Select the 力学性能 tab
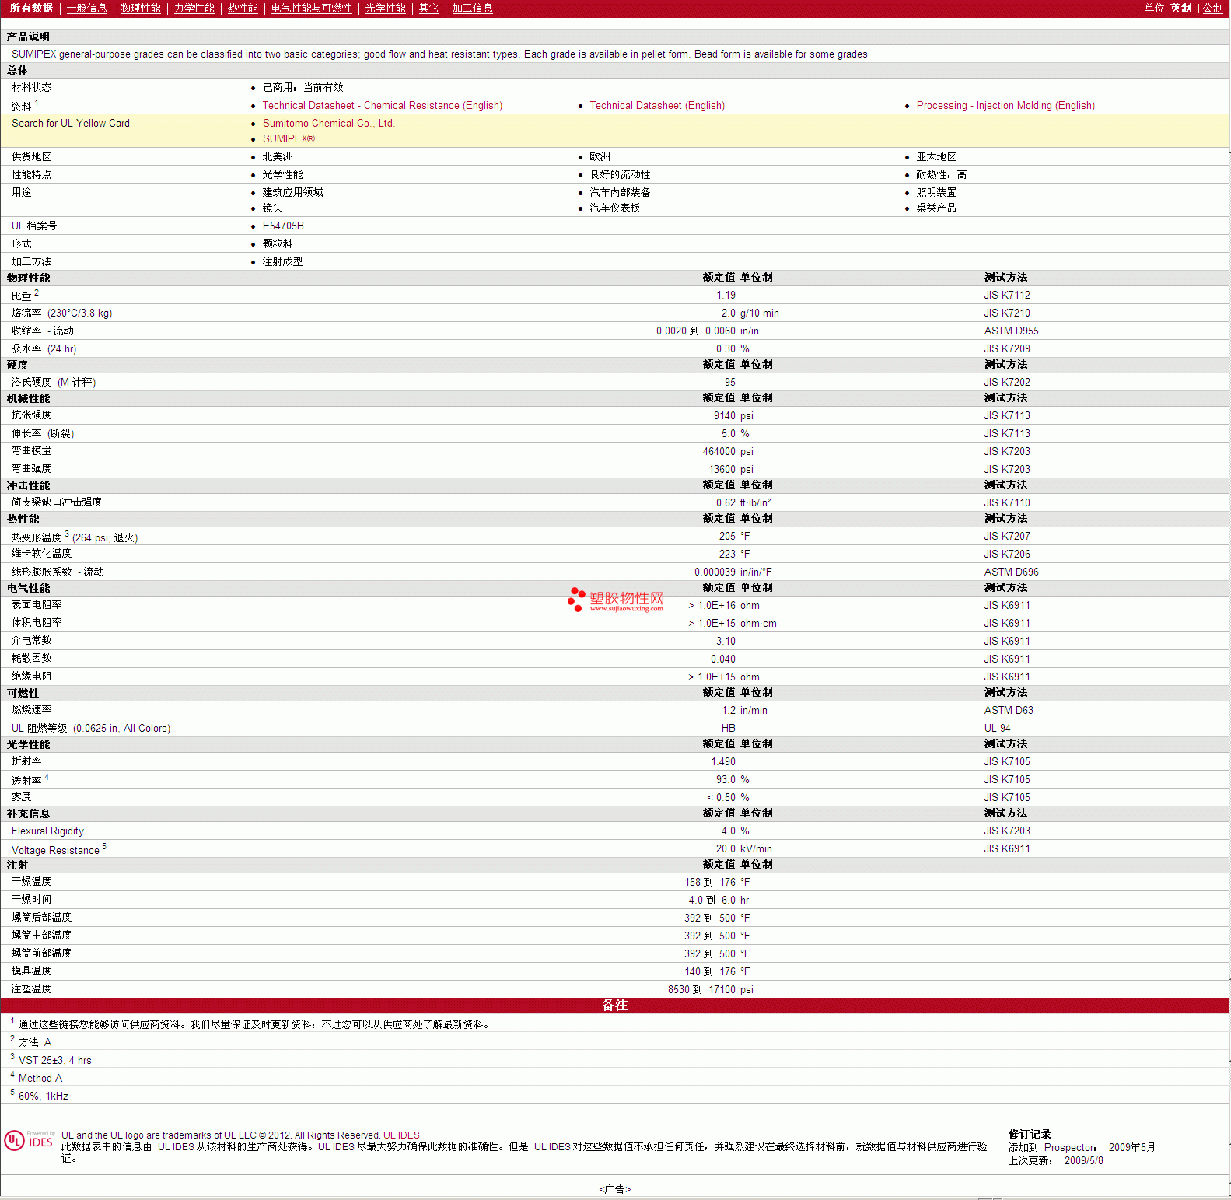The height and width of the screenshot is (1200, 1231). click(194, 9)
